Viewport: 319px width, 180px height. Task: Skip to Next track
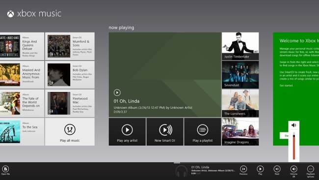point(277,169)
